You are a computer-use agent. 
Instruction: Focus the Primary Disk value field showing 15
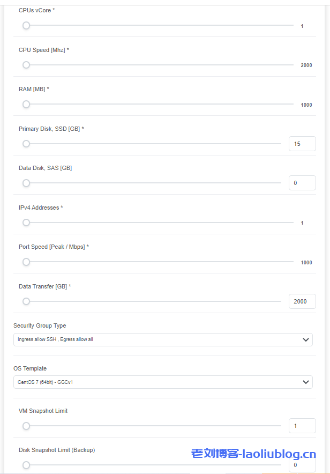(x=302, y=144)
